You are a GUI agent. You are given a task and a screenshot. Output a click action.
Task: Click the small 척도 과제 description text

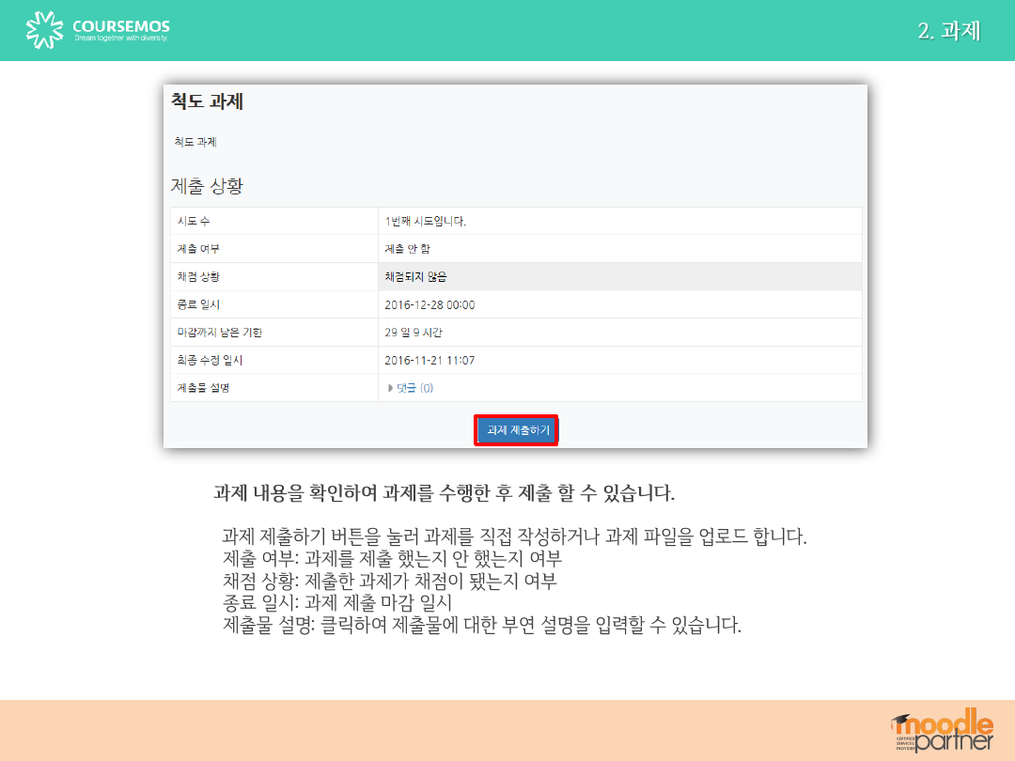195,142
